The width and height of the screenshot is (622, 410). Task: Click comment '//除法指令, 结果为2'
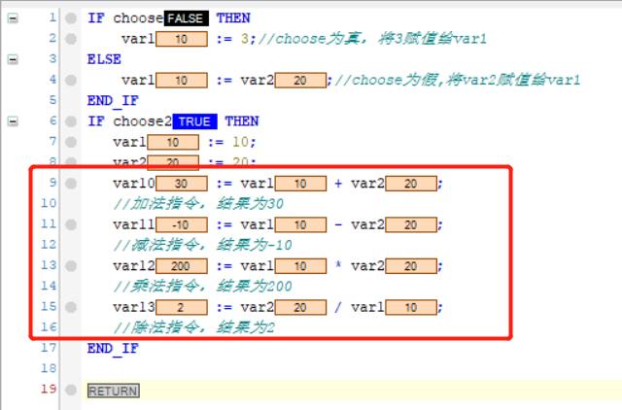(x=194, y=327)
